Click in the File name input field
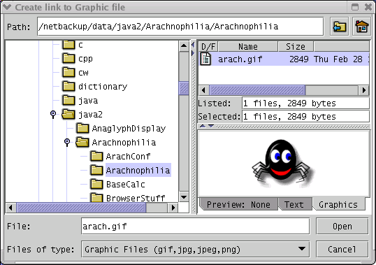376x265 pixels. point(196,226)
